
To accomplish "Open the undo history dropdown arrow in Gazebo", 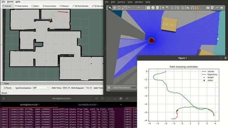I will 134,8.
